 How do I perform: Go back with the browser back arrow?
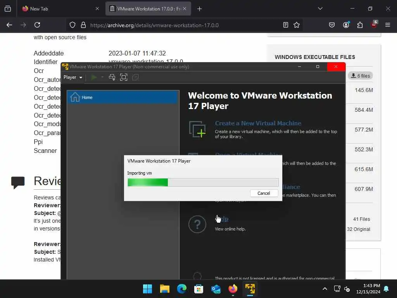click(9, 25)
